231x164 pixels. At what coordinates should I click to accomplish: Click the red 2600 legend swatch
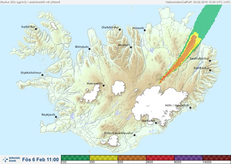point(160,158)
